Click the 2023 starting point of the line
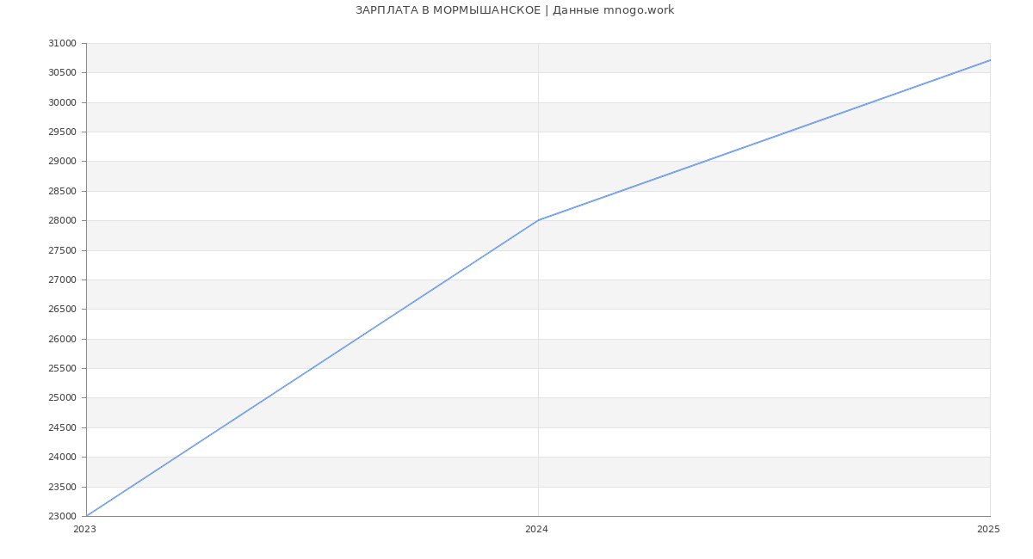1033x559 pixels. point(86,516)
